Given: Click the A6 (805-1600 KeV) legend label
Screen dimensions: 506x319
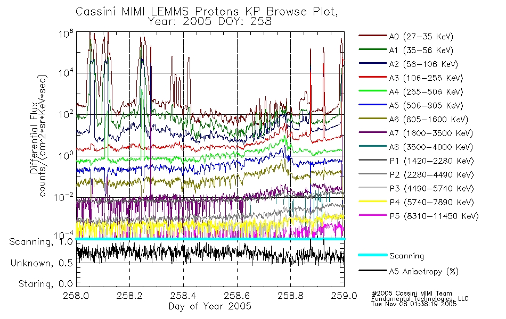Looking at the screenshot, I should point(429,120).
